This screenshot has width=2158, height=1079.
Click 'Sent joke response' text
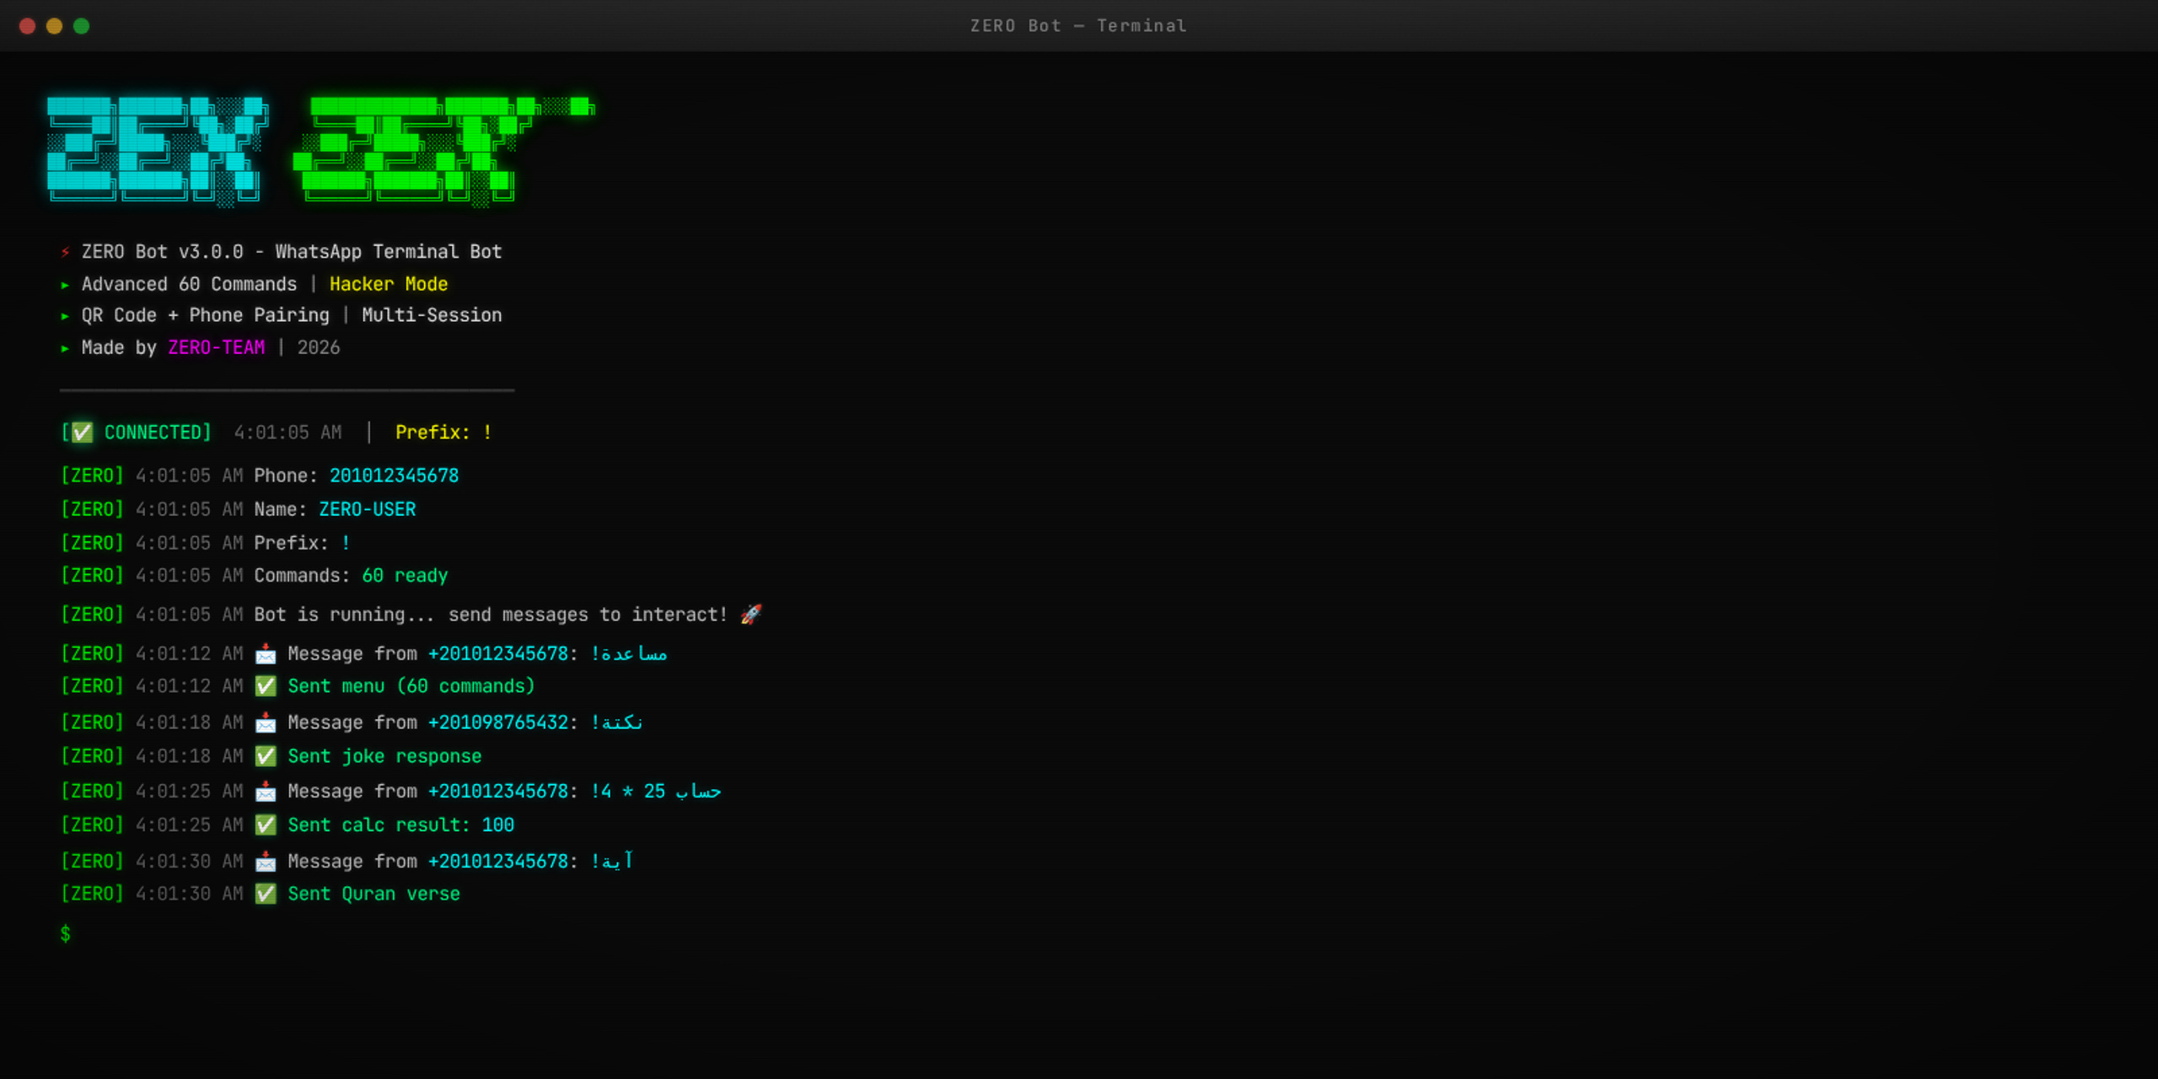point(384,756)
